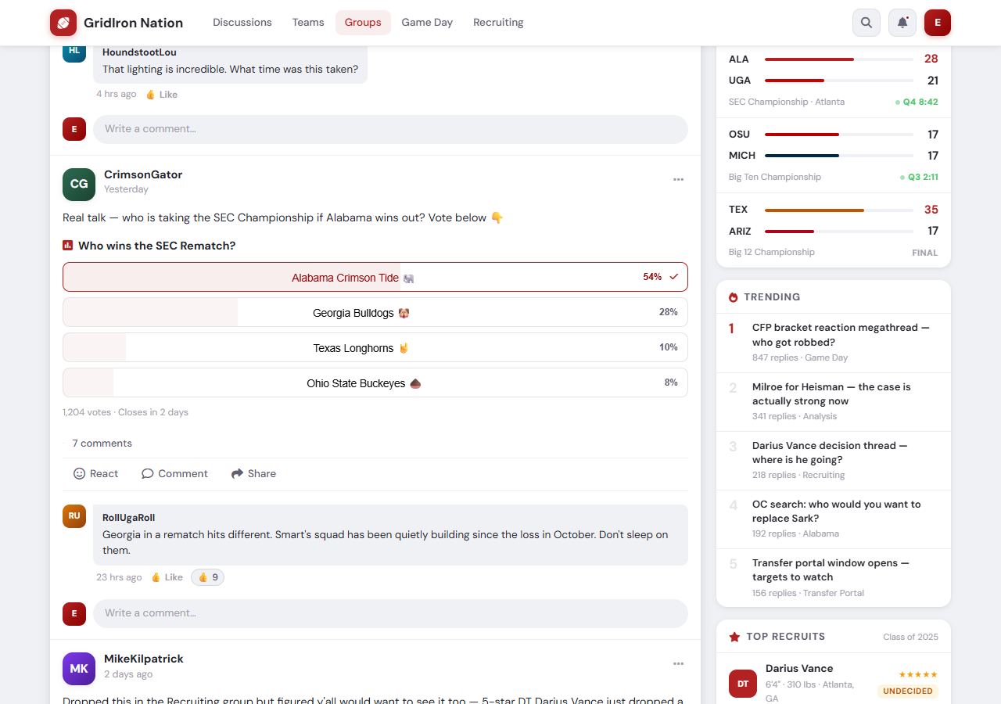Click Comment bubble on CrimsonGator's post
Image resolution: width=1001 pixels, height=704 pixels.
(x=175, y=474)
